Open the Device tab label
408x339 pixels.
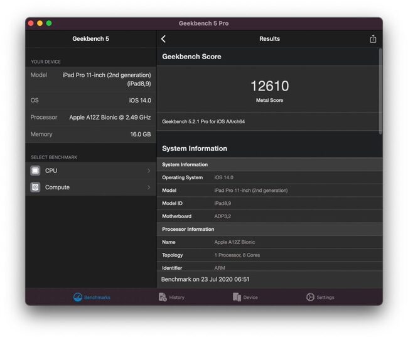coord(250,297)
